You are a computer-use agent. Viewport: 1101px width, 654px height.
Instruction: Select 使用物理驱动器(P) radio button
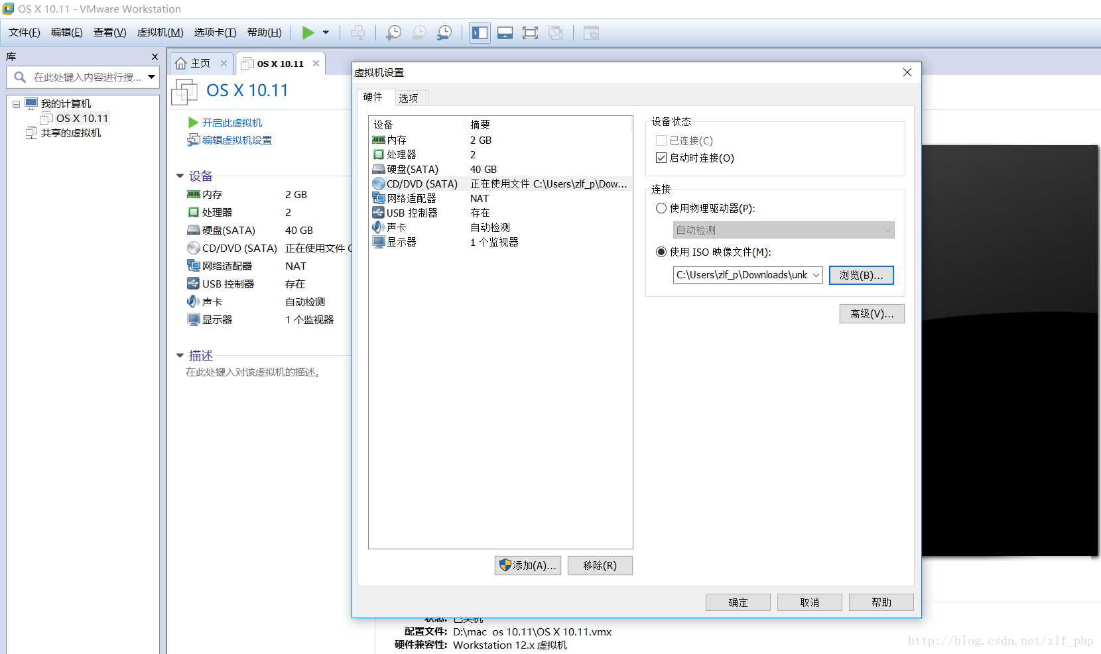pyautogui.click(x=661, y=208)
